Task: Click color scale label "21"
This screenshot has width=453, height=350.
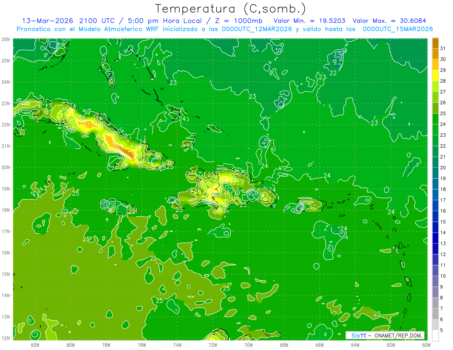Action: click(443, 157)
